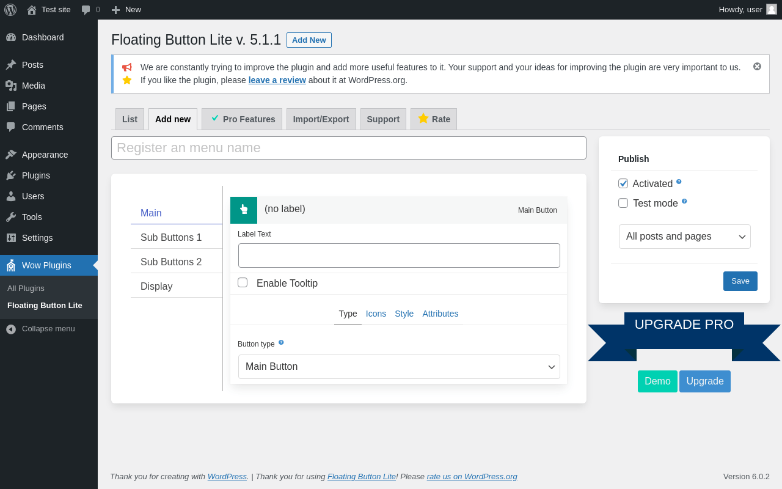Click help icon beside Test mode
782x489 pixels.
coord(684,201)
